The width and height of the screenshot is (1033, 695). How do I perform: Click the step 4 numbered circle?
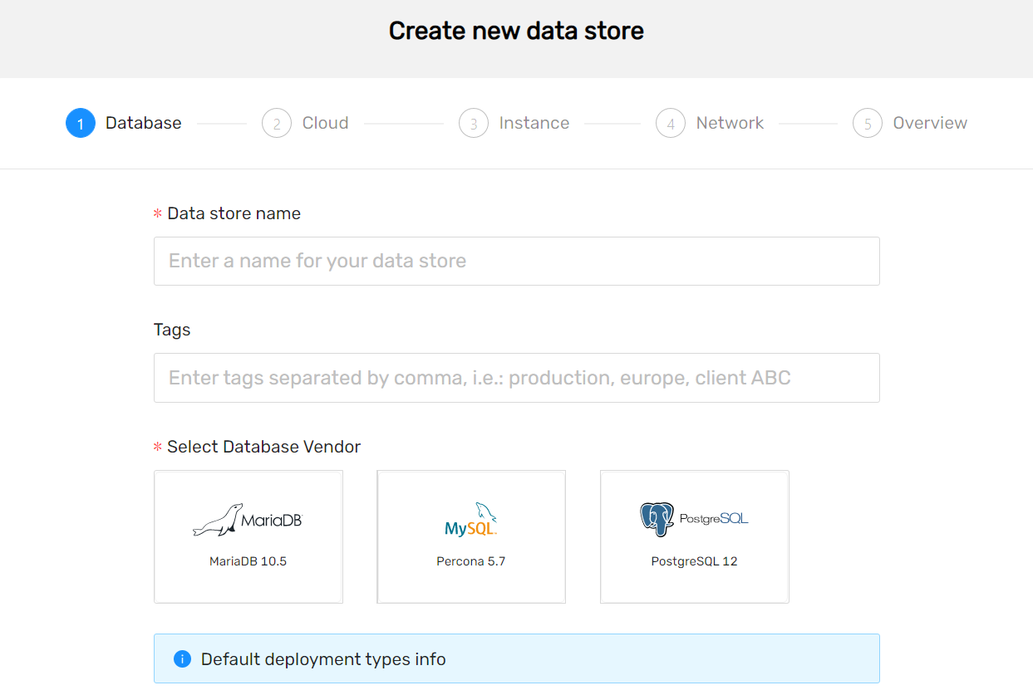[671, 122]
